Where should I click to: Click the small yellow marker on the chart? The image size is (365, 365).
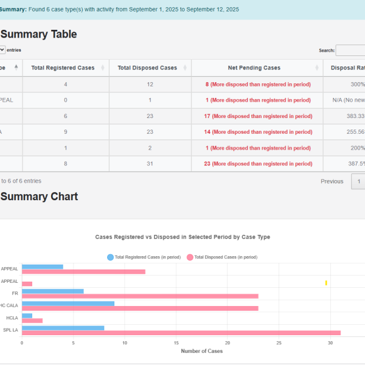326,283
